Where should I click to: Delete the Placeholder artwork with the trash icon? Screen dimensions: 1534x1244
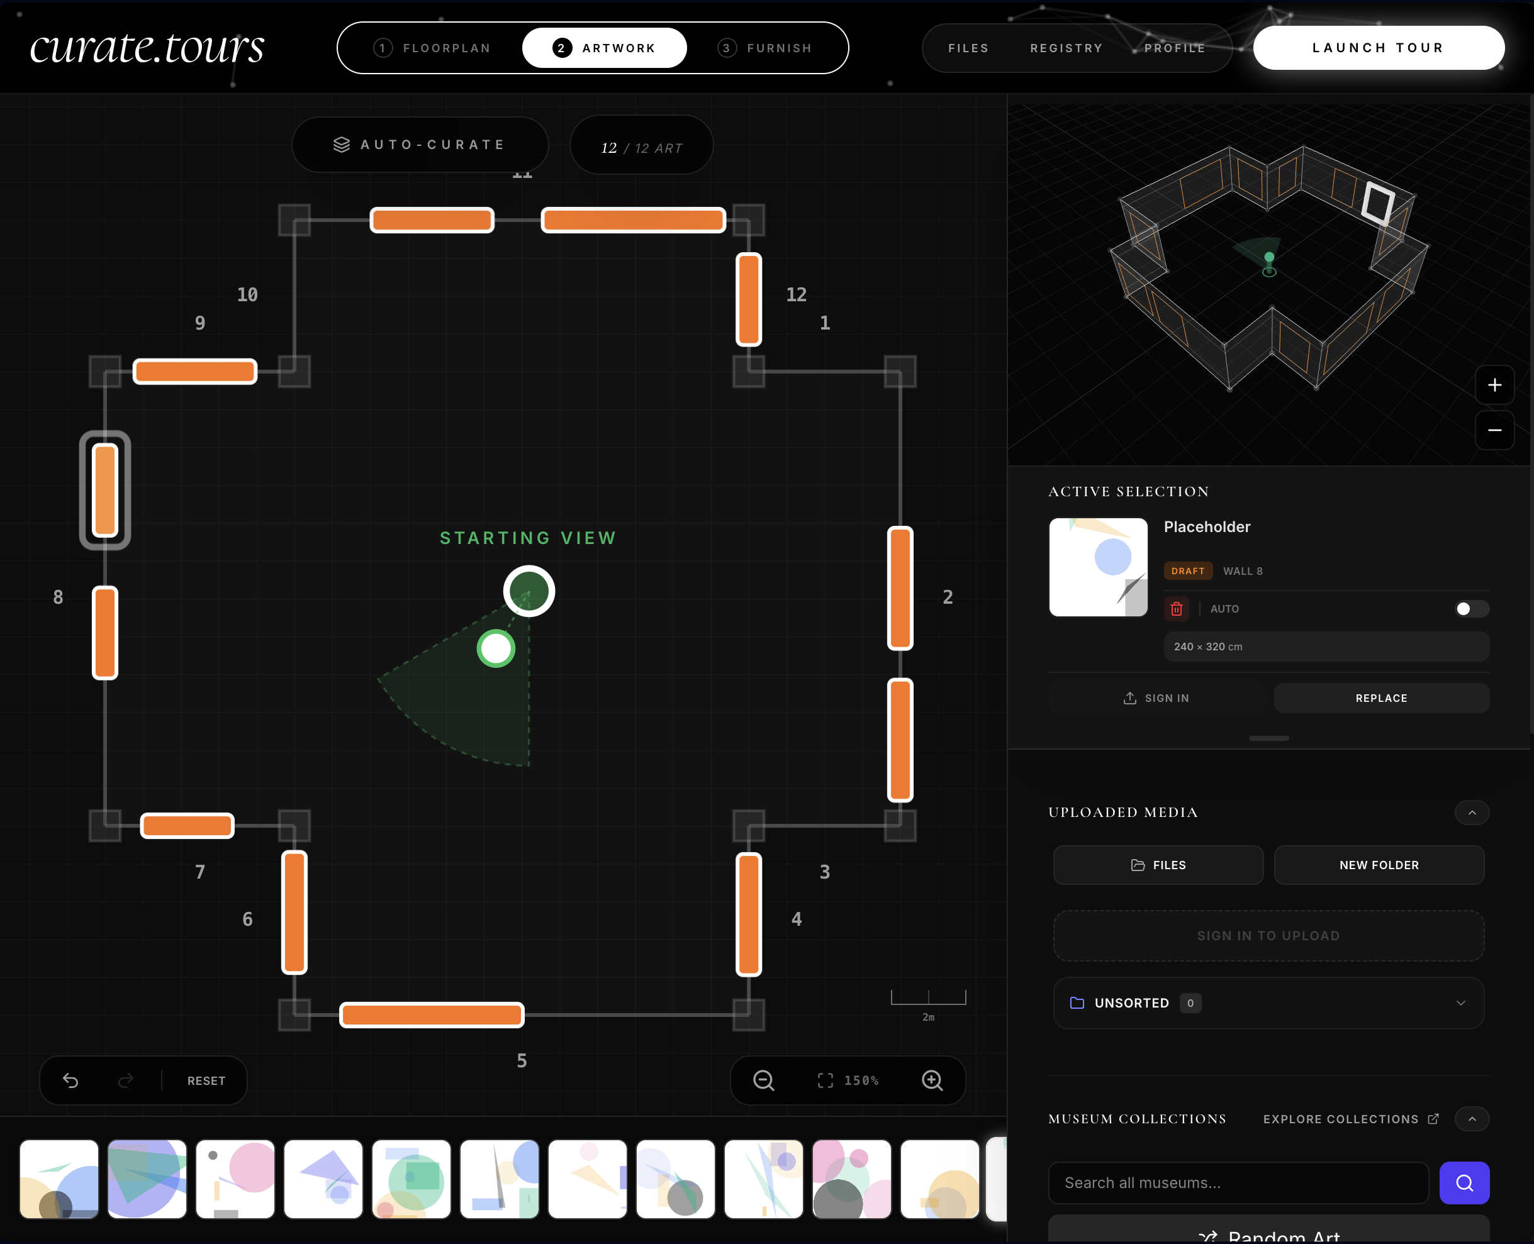[x=1177, y=608]
